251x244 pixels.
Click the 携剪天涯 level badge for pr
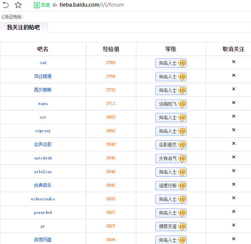coord(171,226)
